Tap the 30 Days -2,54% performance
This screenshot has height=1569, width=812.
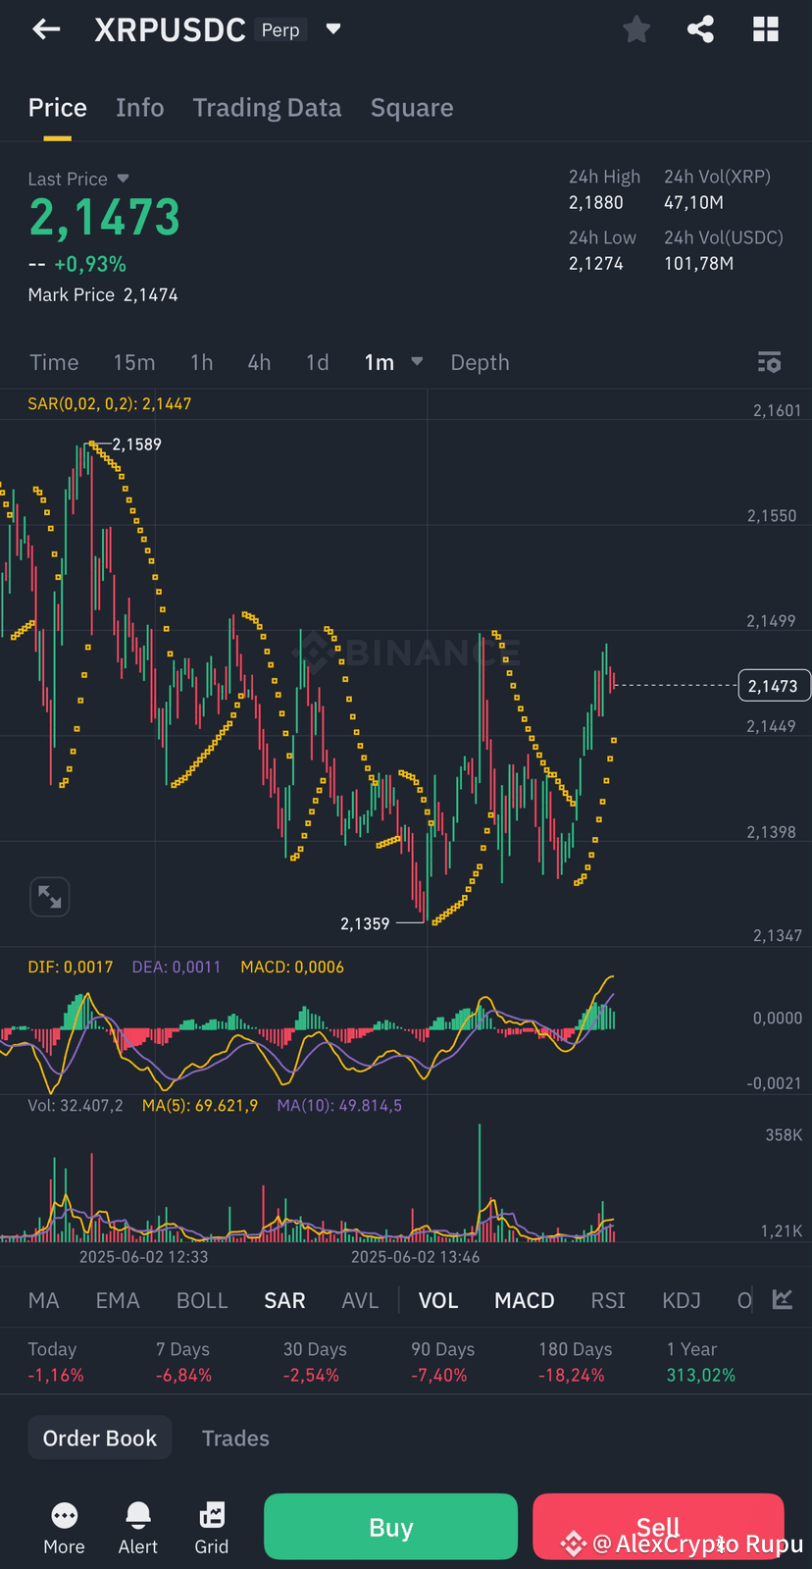click(315, 1362)
